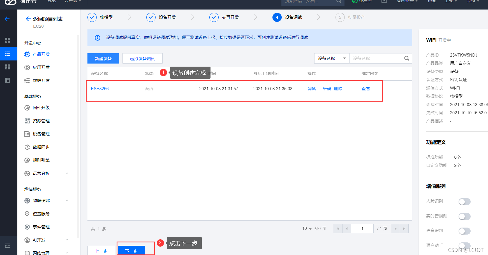Click 删除 for the ESP8266 device
Image resolution: width=488 pixels, height=255 pixels.
338,89
